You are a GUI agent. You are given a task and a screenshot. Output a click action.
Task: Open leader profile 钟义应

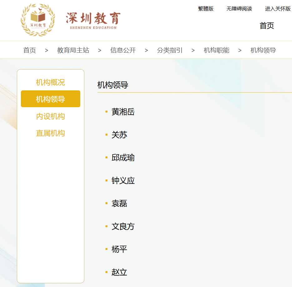(123, 180)
